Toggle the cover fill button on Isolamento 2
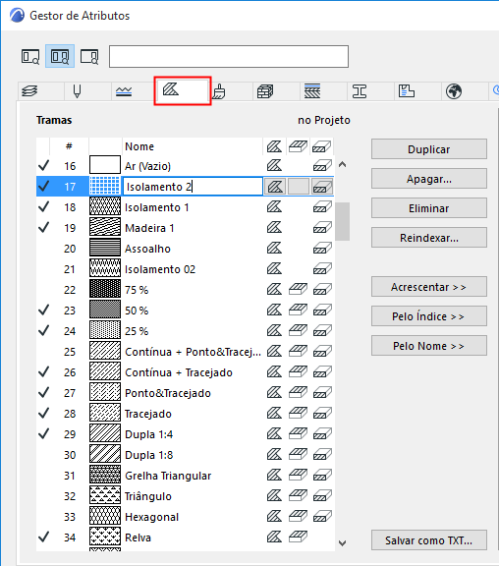The image size is (499, 566). tap(299, 187)
